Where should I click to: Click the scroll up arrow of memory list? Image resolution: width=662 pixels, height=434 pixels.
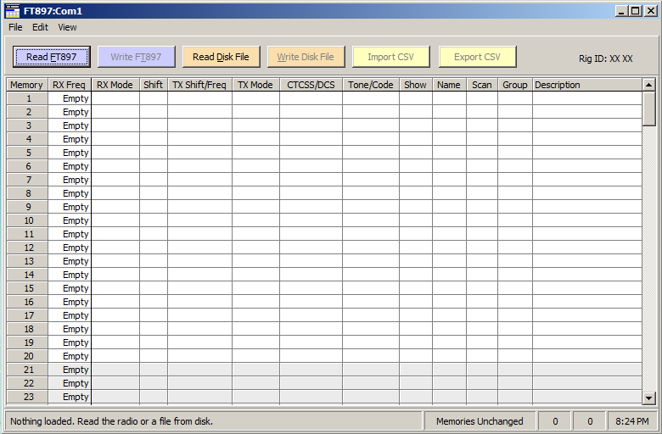click(649, 85)
